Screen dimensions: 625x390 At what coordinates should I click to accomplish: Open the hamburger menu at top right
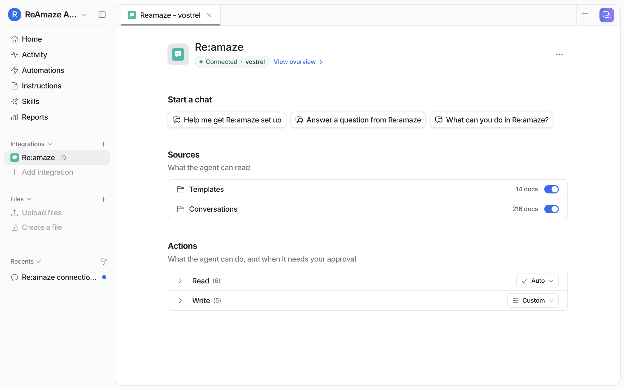tap(585, 15)
